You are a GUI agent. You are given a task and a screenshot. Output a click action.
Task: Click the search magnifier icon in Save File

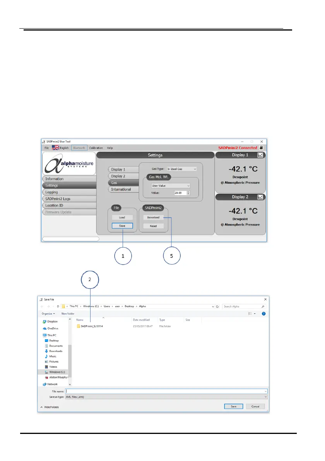tap(263, 306)
